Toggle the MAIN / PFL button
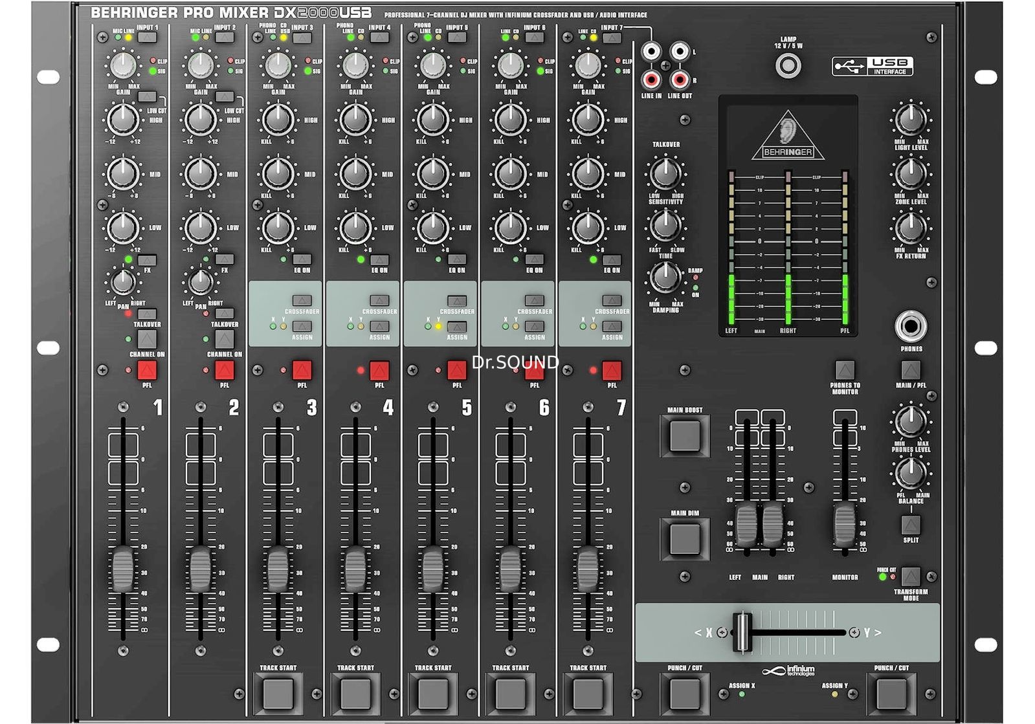This screenshot has height=724, width=1035. 911,370
